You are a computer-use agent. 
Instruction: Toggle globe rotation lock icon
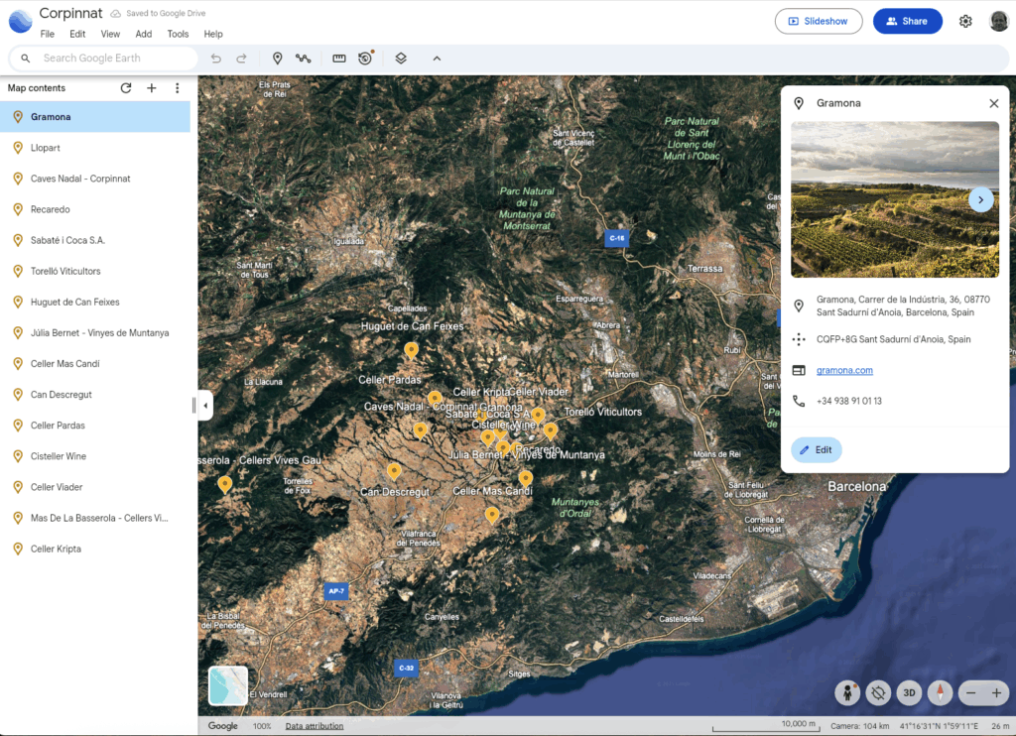click(878, 692)
